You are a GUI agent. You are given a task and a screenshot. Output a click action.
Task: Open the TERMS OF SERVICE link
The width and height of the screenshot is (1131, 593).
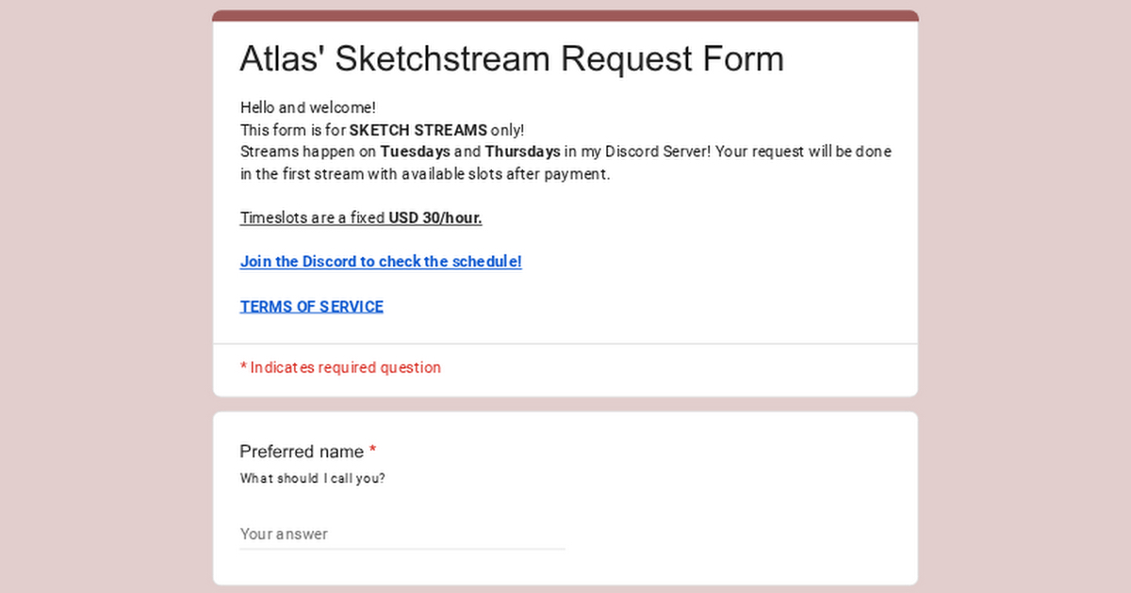click(x=311, y=307)
